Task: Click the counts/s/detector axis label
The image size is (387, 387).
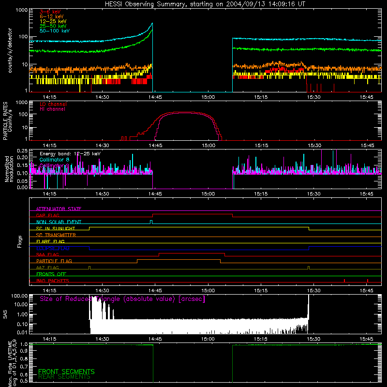Action: [x=10, y=50]
